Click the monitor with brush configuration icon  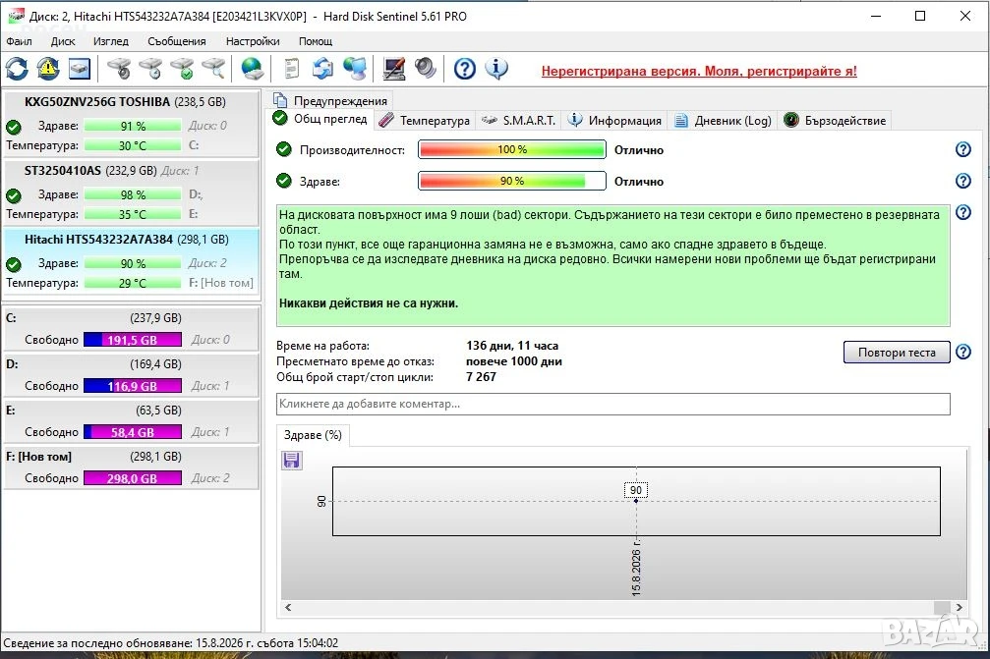(394, 68)
